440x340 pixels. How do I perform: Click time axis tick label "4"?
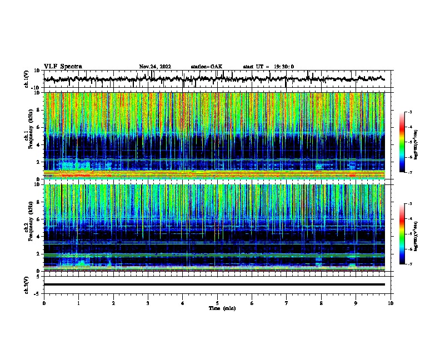point(183,303)
